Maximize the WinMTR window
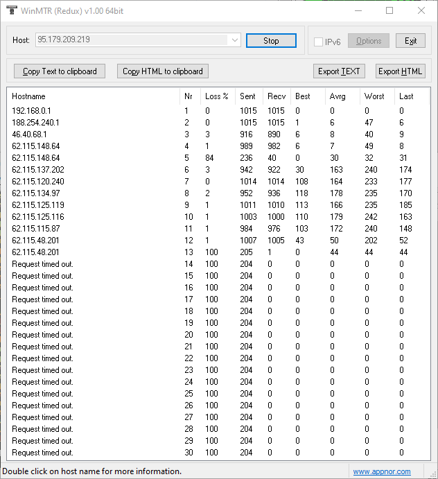Viewport: 438px width, 479px height. (x=389, y=10)
